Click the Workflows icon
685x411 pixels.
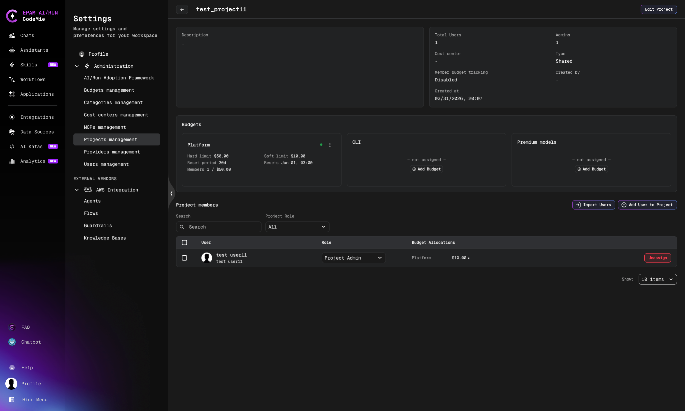[12, 79]
